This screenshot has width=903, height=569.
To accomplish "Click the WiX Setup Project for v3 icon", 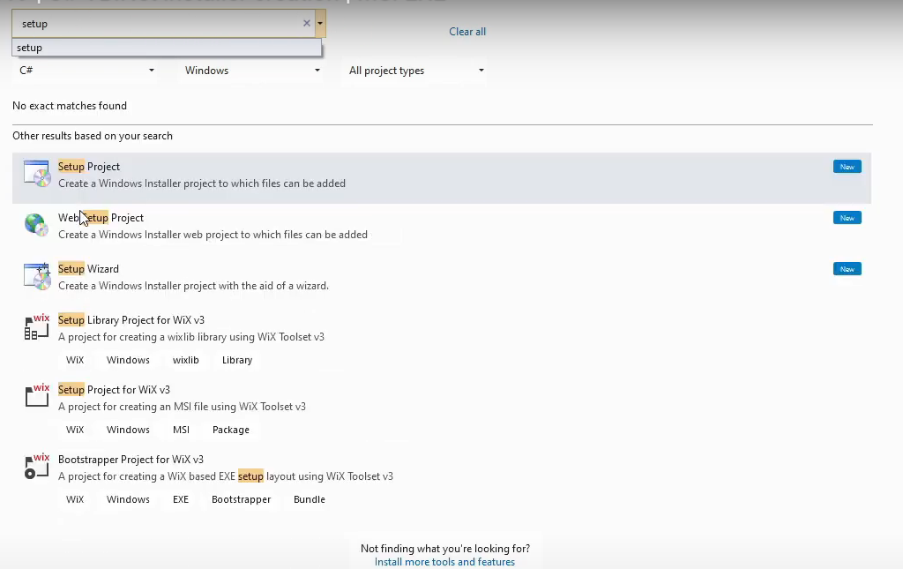I will click(37, 397).
